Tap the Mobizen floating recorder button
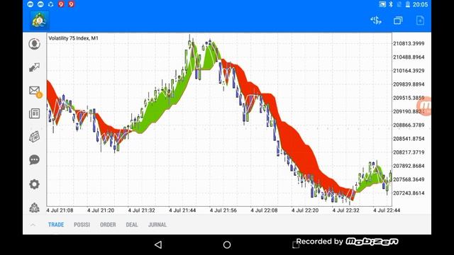Viewport: 454px width, 255px height. coord(425,106)
